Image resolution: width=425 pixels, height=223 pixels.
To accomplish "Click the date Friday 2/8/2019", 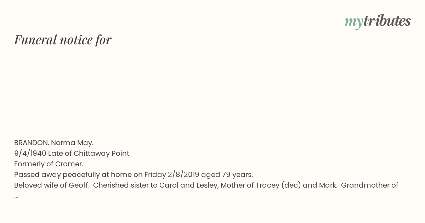I will (x=172, y=175).
